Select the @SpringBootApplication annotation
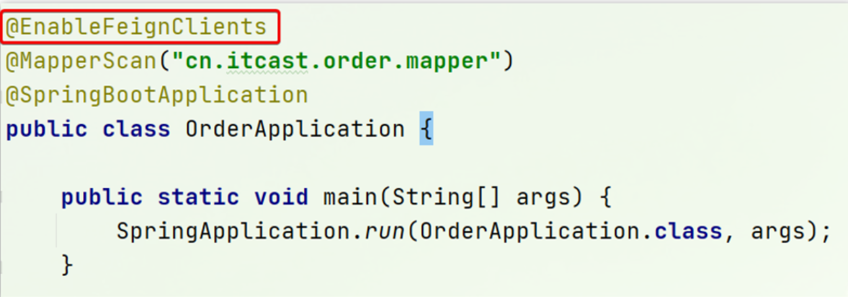848x297 pixels. point(157,95)
